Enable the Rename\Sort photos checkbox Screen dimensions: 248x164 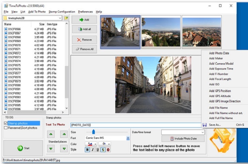click(5, 128)
